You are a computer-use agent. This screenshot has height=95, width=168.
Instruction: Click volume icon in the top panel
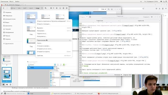click(161, 2)
